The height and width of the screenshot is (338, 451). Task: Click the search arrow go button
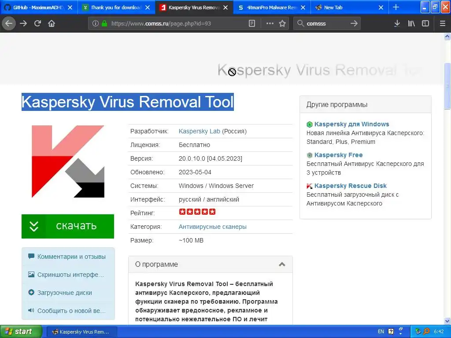coord(354,23)
